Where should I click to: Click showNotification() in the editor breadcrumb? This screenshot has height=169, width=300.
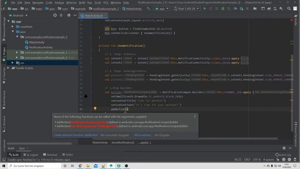[123, 143]
